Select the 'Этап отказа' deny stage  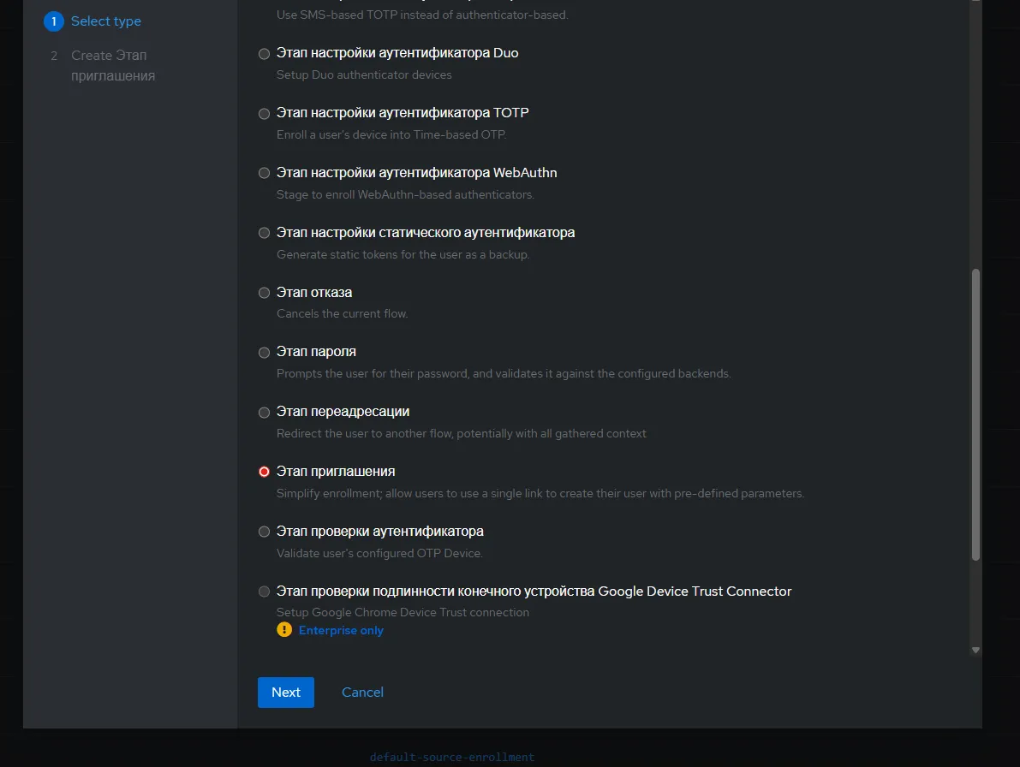(264, 292)
